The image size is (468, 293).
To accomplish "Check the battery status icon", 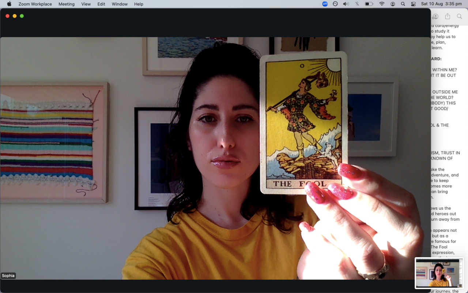I will coord(369,4).
